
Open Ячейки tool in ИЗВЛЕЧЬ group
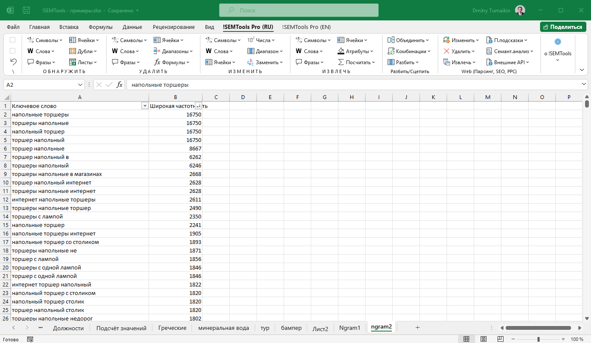[353, 40]
